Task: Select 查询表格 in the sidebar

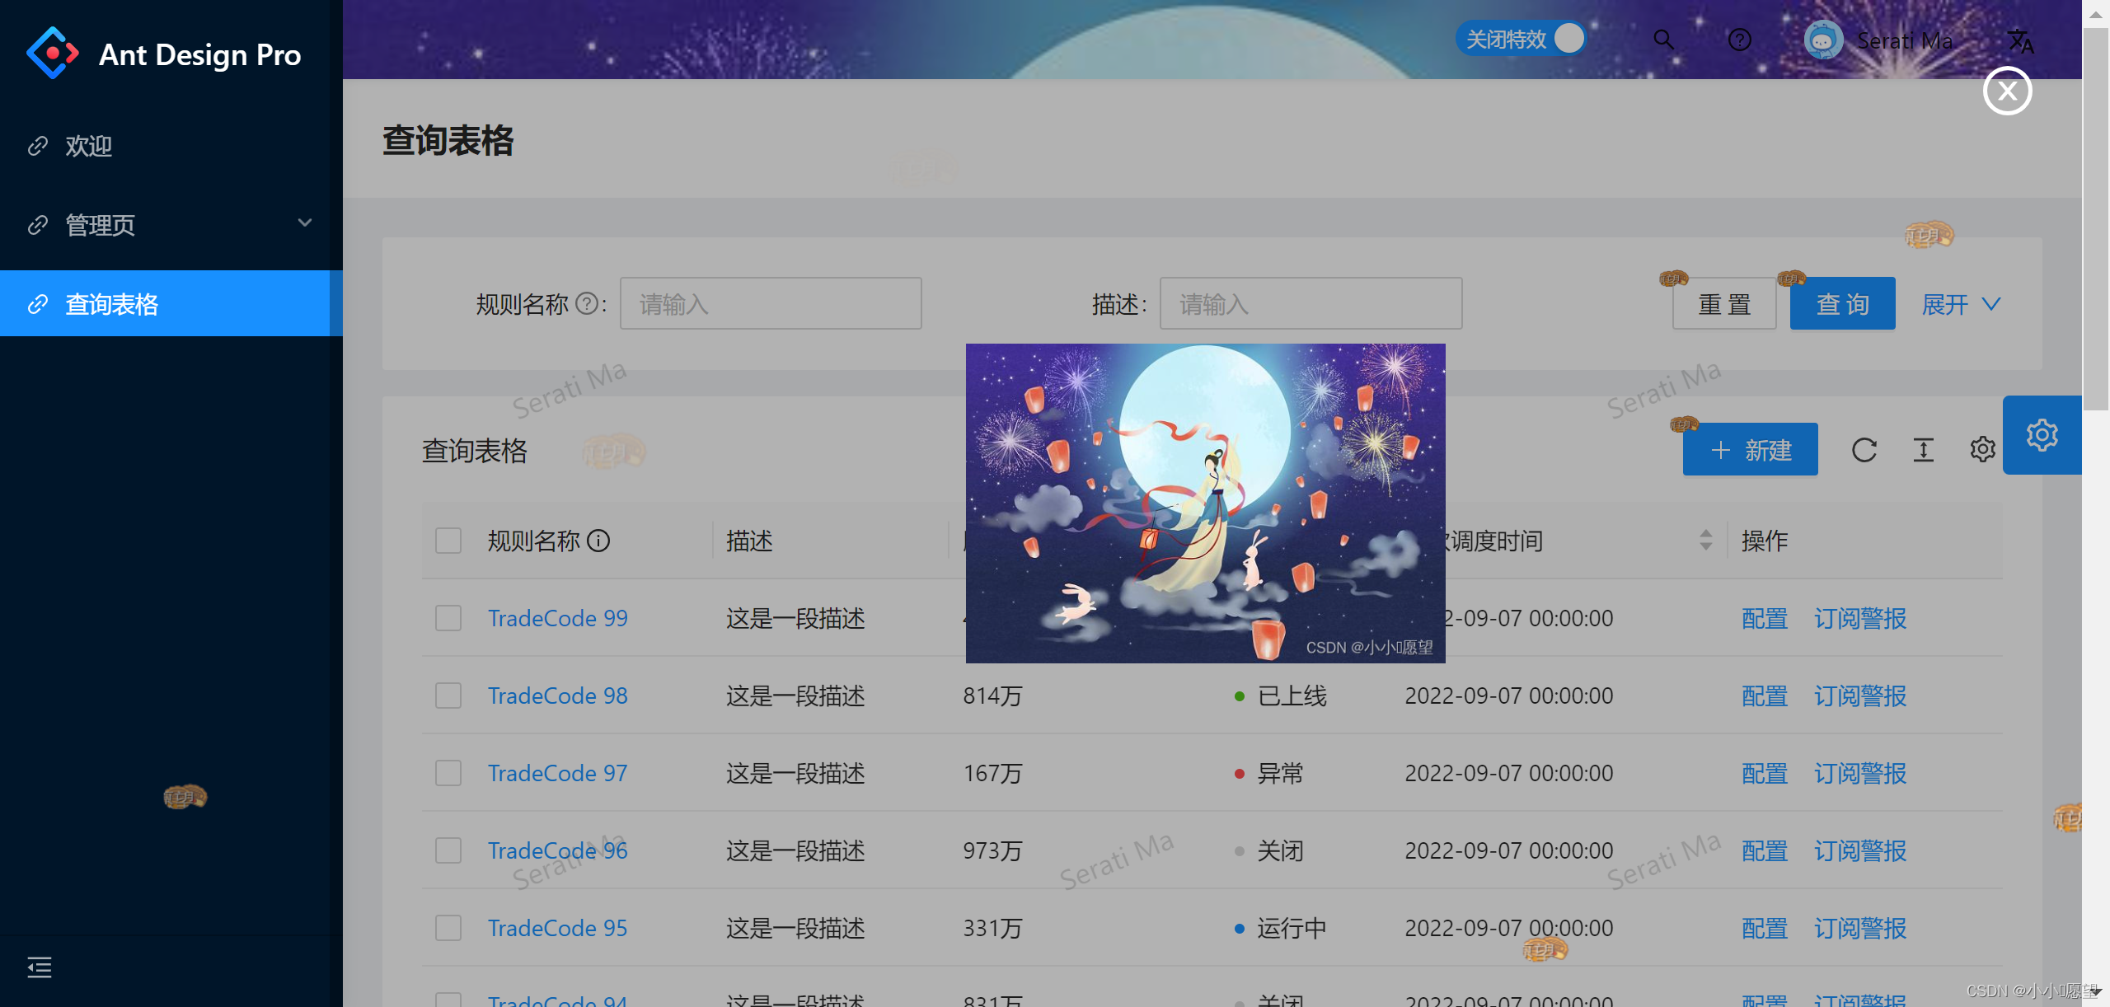Action: (x=112, y=304)
